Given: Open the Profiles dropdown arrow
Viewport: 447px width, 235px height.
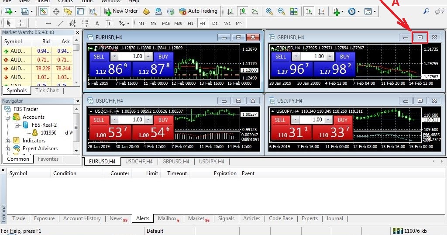Looking at the screenshot, I should click(31, 12).
